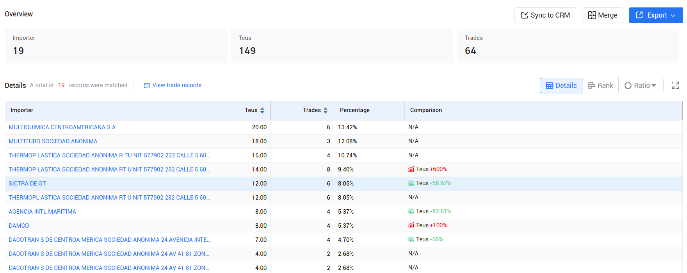687x273 pixels.
Task: Click the Importer summary card showing 19
Action: click(x=116, y=46)
